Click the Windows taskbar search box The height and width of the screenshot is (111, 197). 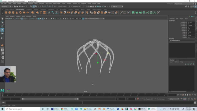pos(23,109)
